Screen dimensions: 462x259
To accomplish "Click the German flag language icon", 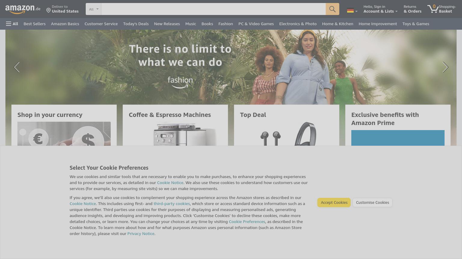I will 350,10.
